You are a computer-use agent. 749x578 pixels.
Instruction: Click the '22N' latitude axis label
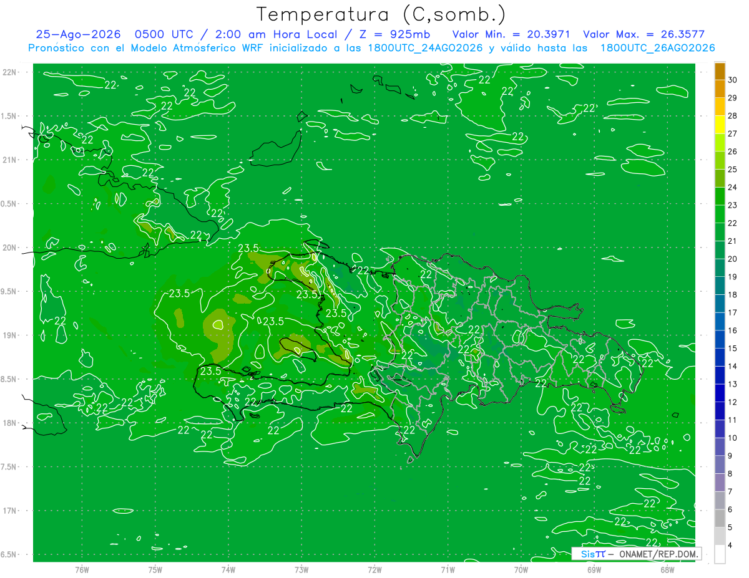pyautogui.click(x=10, y=72)
